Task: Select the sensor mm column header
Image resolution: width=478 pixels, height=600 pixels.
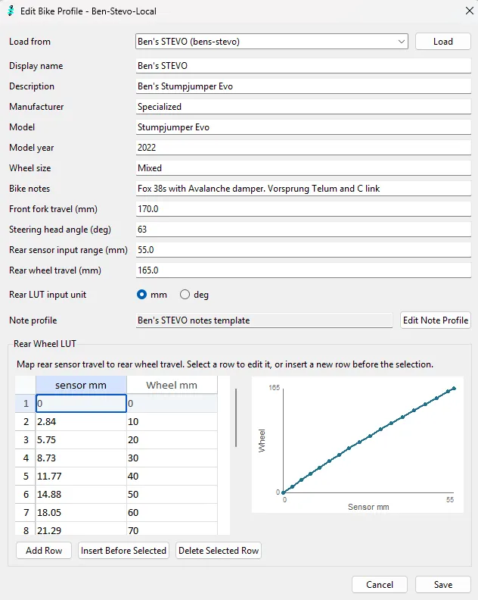Action: click(81, 385)
